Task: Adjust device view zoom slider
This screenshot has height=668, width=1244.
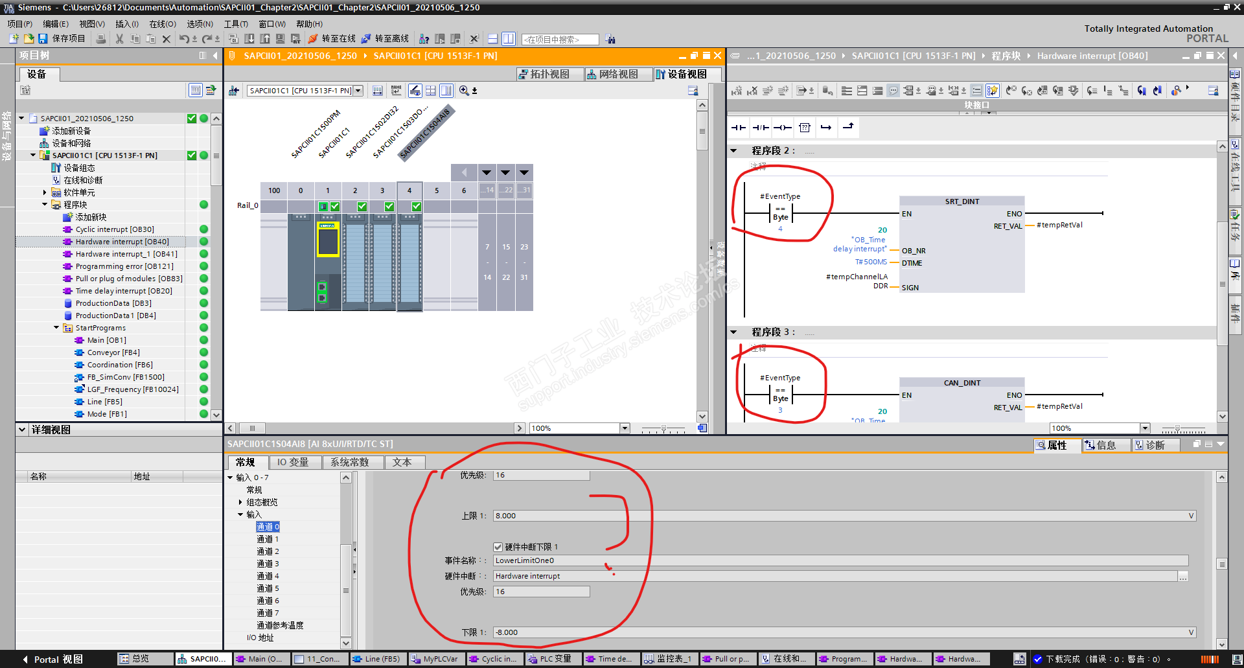Action: point(663,429)
